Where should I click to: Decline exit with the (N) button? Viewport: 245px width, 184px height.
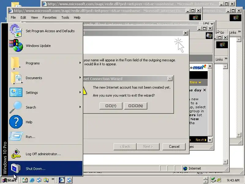(136, 106)
